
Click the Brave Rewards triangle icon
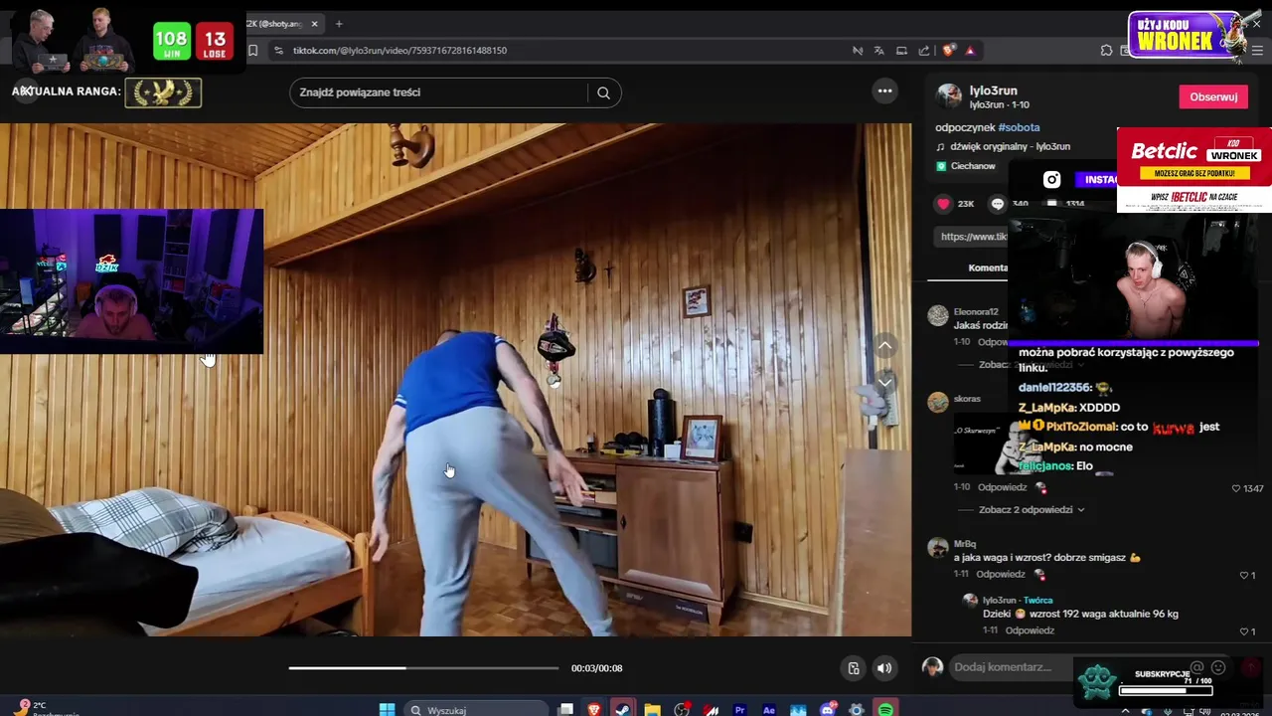coord(971,51)
